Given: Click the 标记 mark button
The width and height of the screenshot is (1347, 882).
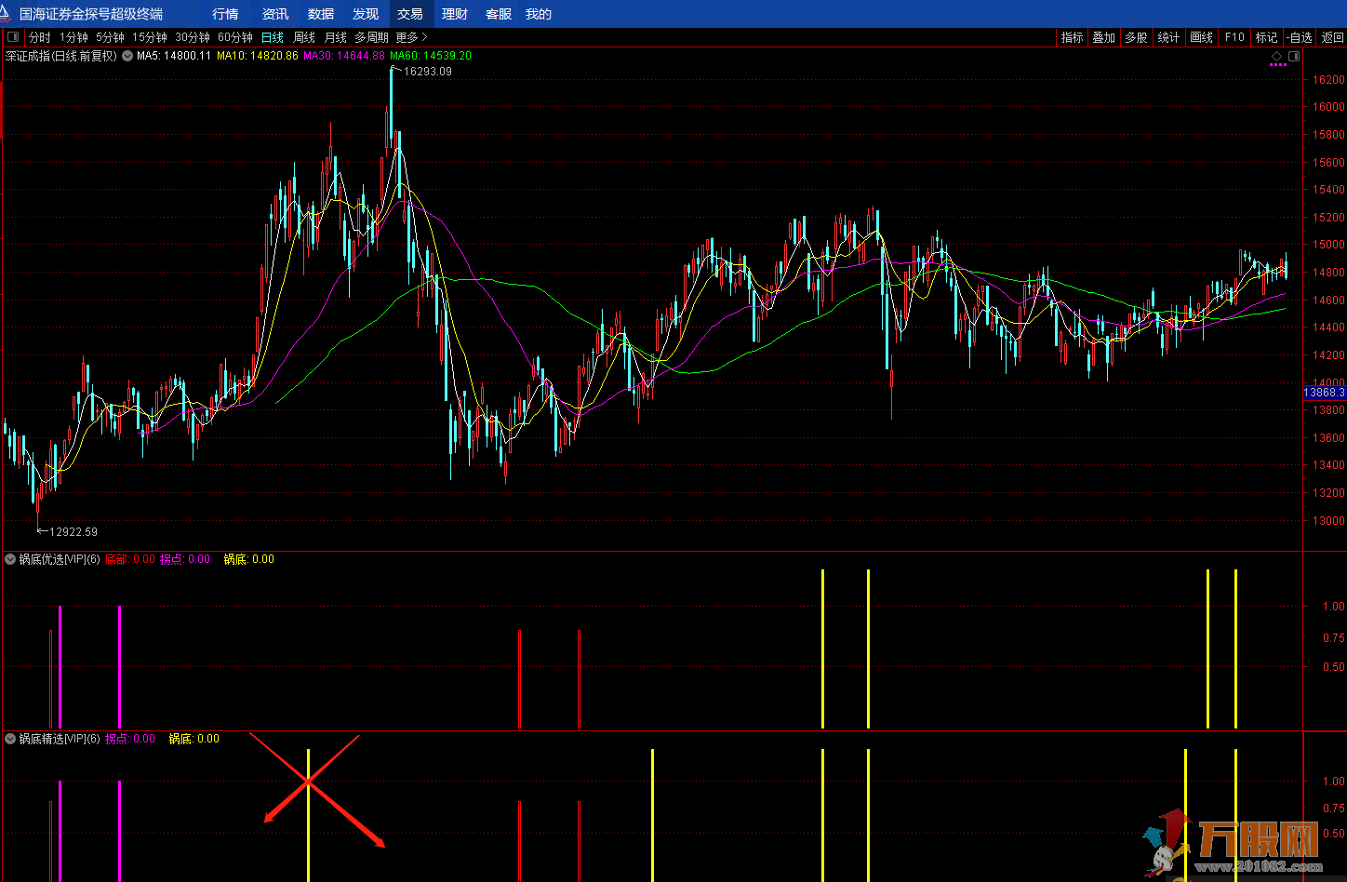Looking at the screenshot, I should 1266,38.
